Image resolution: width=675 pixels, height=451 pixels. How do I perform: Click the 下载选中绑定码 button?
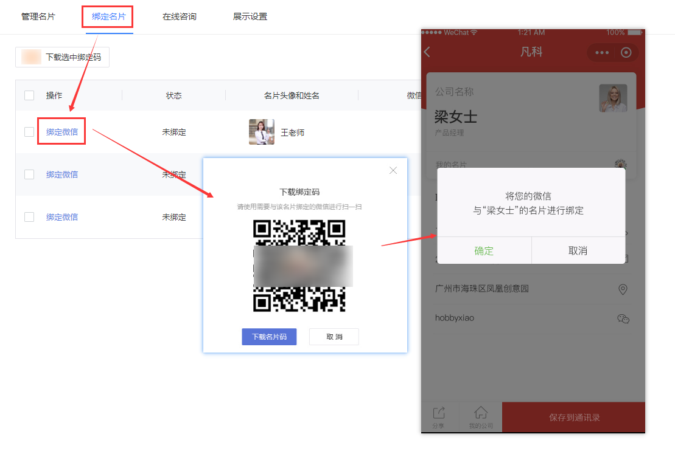coord(63,57)
